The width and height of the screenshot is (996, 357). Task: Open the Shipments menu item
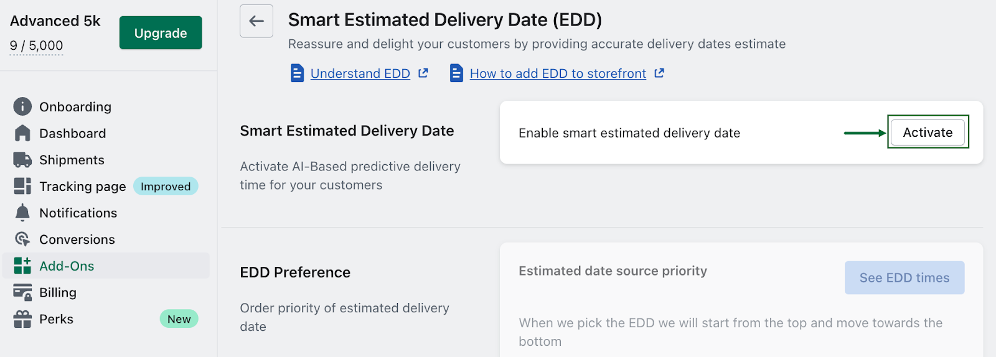coord(72,160)
